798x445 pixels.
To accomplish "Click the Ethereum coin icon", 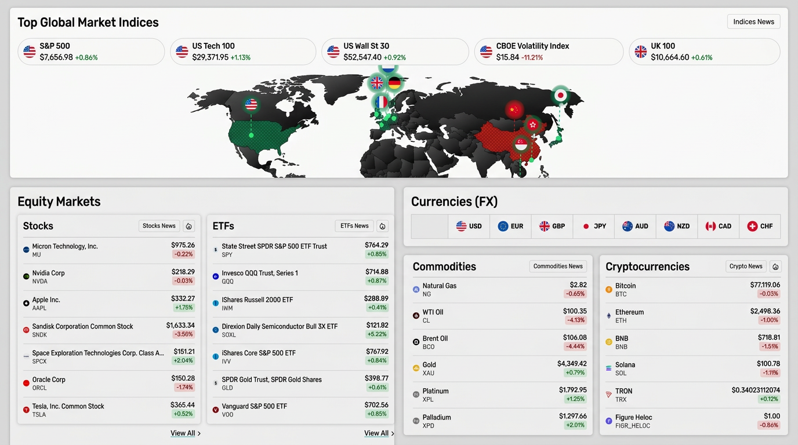I will (609, 316).
